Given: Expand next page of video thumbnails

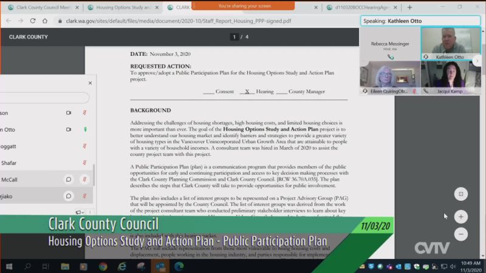Looking at the screenshot, I should 477,61.
